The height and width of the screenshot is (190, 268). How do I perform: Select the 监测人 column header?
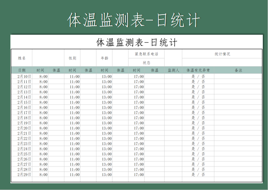[173, 70]
